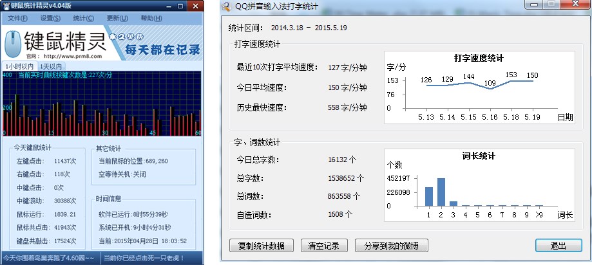Click 今日平均速度 150 字/分钟 value
The height and width of the screenshot is (265, 592).
tap(347, 88)
